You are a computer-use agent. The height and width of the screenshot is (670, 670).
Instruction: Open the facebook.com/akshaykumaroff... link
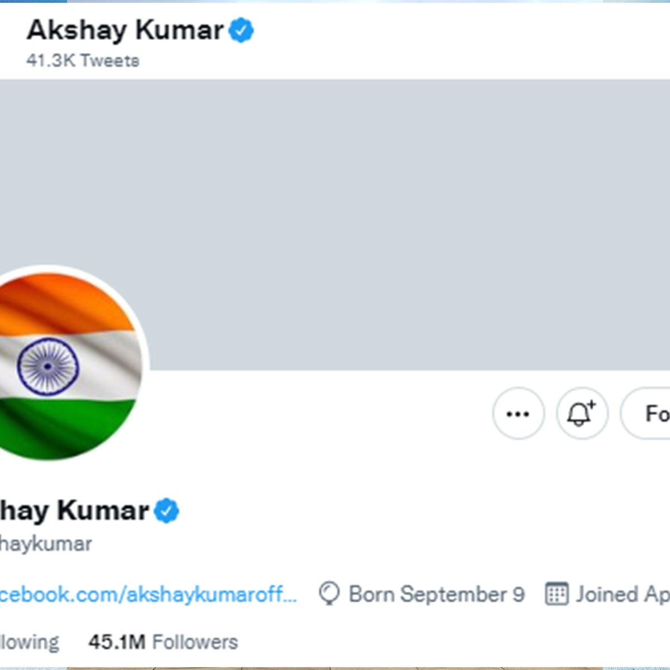point(148,595)
